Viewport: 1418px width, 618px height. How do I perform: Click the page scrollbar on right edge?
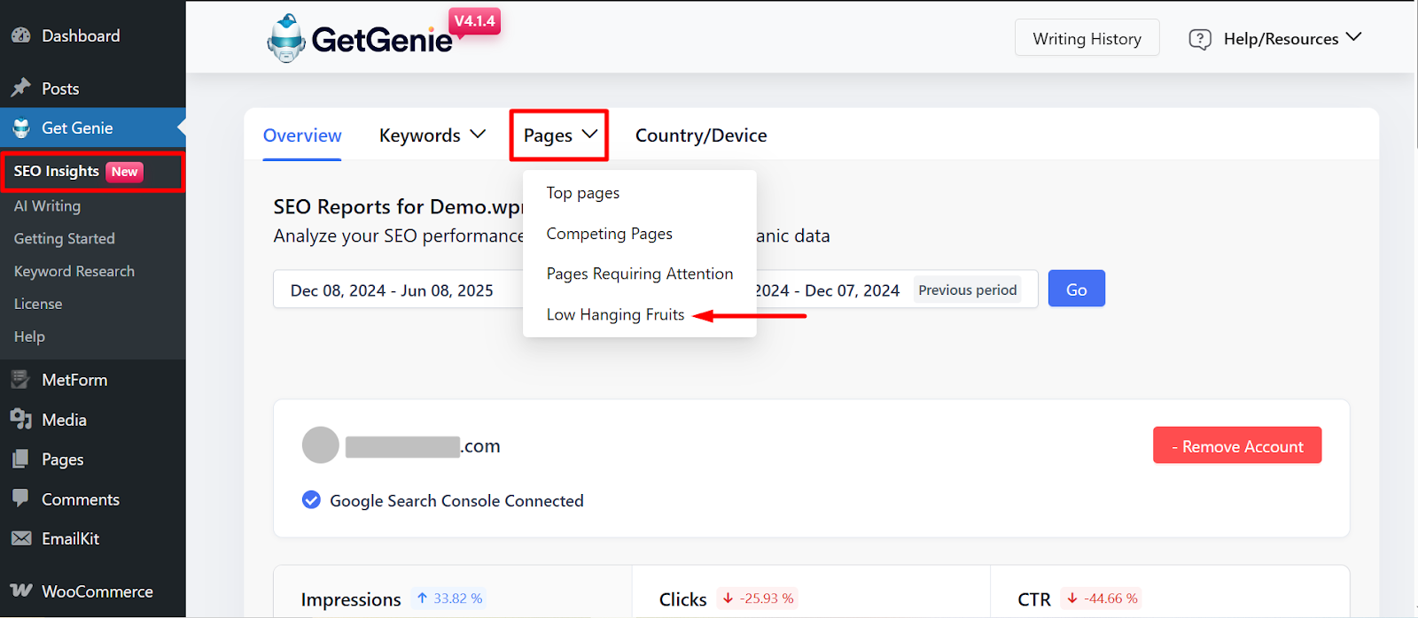pyautogui.click(x=1414, y=75)
